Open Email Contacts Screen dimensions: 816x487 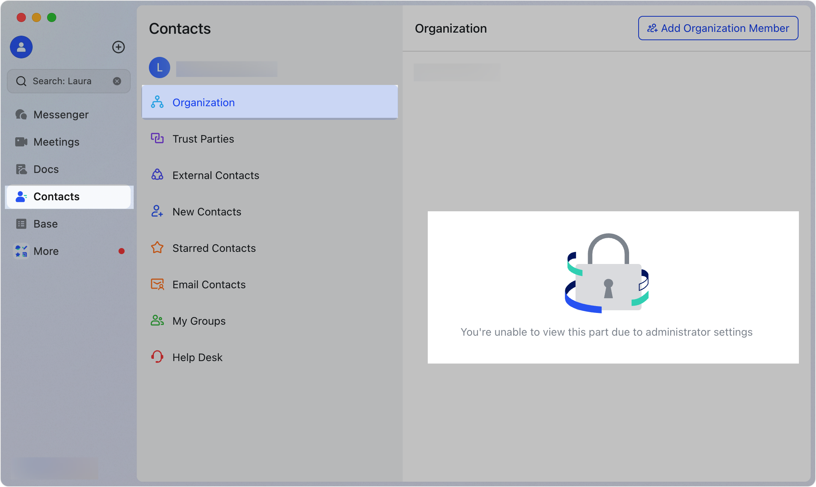click(209, 284)
